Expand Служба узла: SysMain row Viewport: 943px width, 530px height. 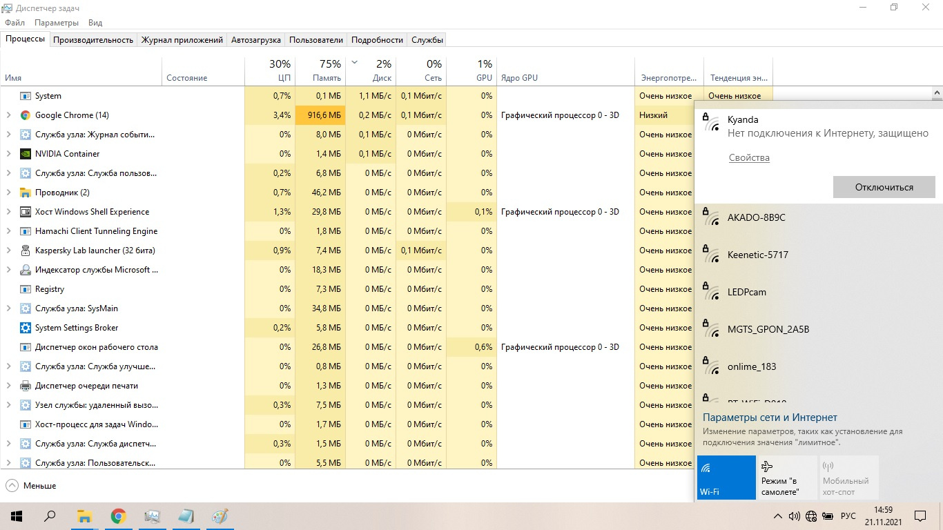pos(8,308)
